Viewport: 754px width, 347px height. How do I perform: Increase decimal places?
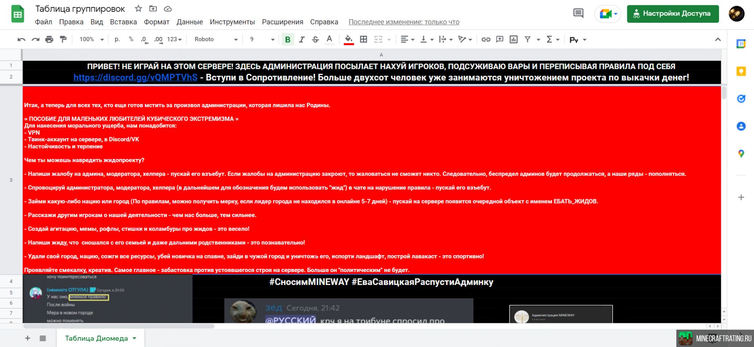[x=158, y=39]
